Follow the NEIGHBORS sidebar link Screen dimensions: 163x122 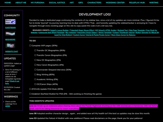coord(10,39)
